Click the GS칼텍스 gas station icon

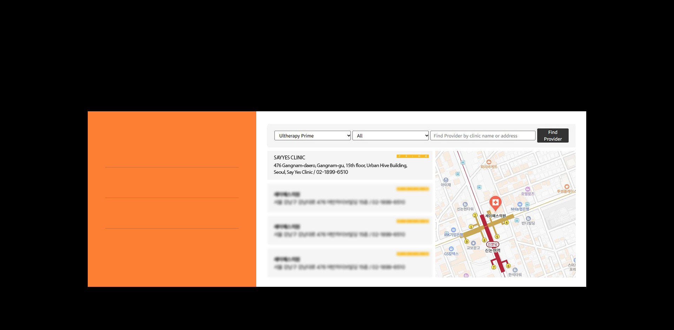coord(451,249)
